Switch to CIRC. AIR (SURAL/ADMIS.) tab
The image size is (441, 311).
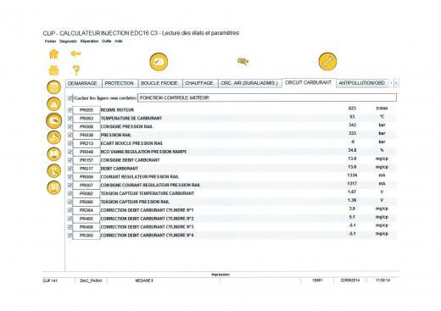250,83
